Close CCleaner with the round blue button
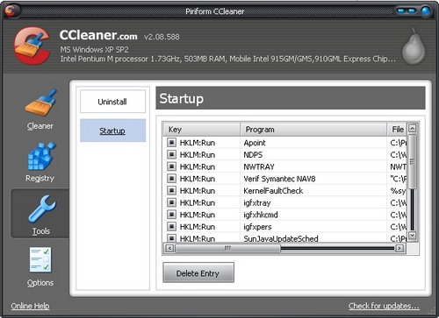Screen dimensions: 439x318 [x=426, y=11]
